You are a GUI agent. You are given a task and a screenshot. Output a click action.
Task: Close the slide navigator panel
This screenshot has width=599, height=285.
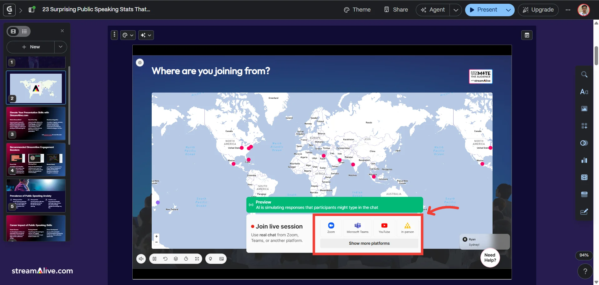pyautogui.click(x=62, y=31)
